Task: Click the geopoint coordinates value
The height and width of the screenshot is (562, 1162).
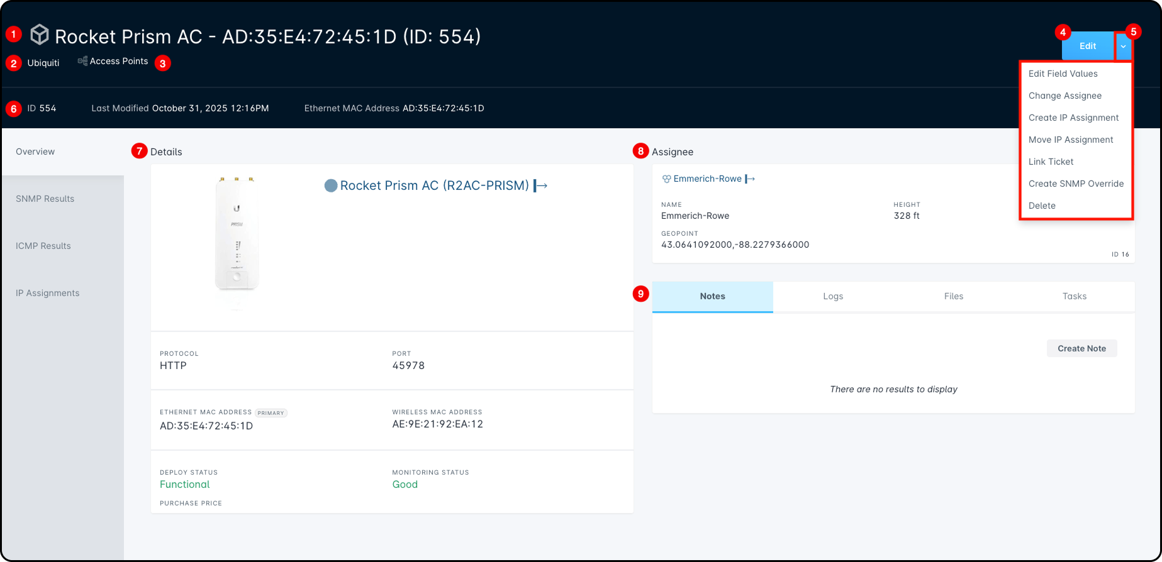Action: pyautogui.click(x=735, y=245)
